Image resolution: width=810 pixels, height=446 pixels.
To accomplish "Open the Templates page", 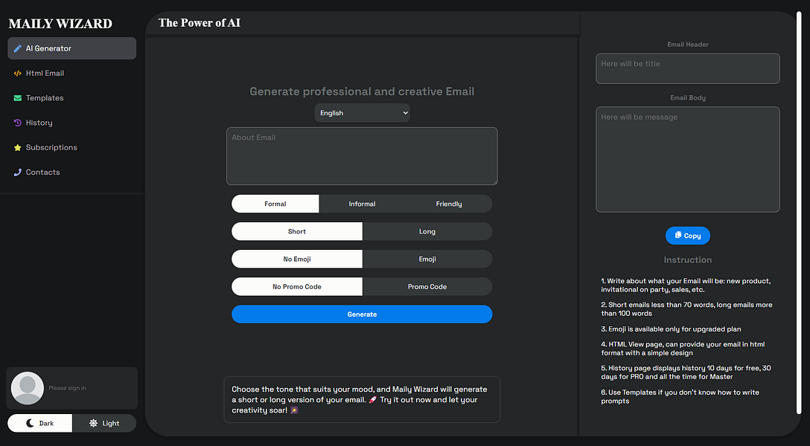I will pyautogui.click(x=71, y=98).
